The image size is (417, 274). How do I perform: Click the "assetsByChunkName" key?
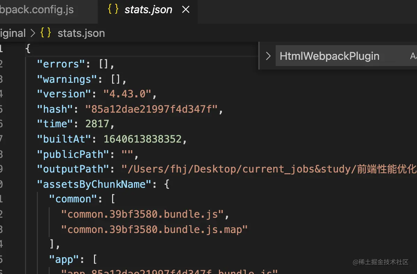(94, 184)
